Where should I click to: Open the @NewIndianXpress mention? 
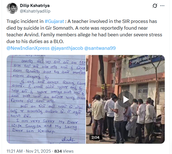[x=28, y=48]
